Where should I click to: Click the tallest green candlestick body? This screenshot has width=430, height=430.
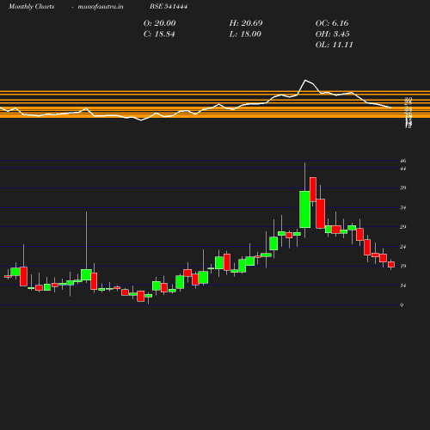[304, 210]
